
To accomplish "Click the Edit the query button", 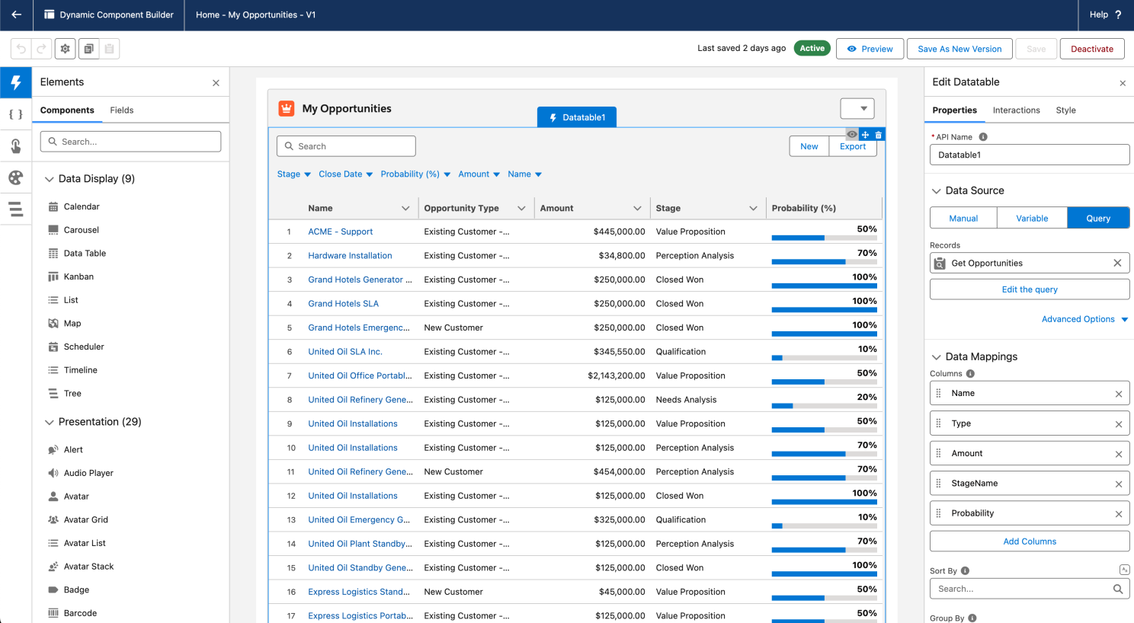I will click(x=1029, y=289).
